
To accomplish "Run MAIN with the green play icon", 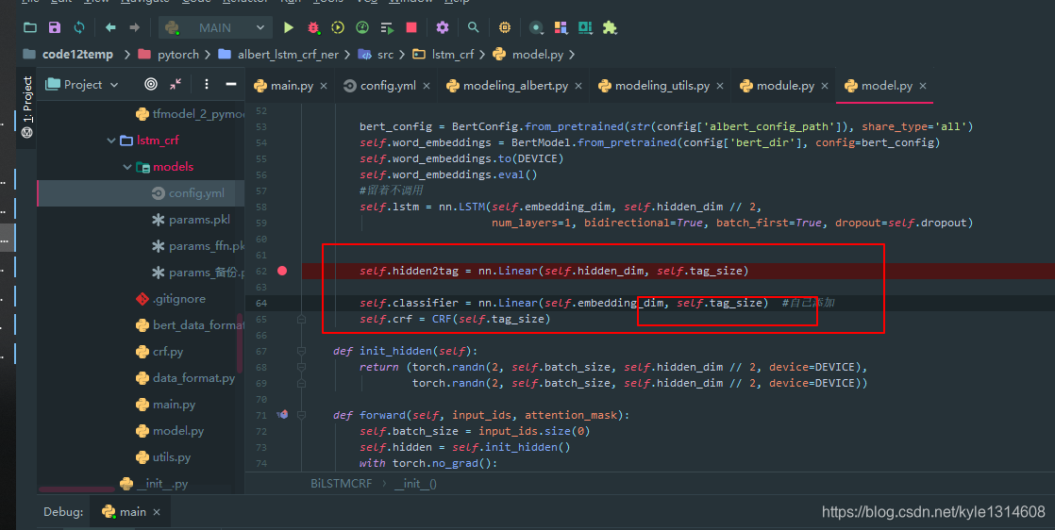I will click(289, 27).
